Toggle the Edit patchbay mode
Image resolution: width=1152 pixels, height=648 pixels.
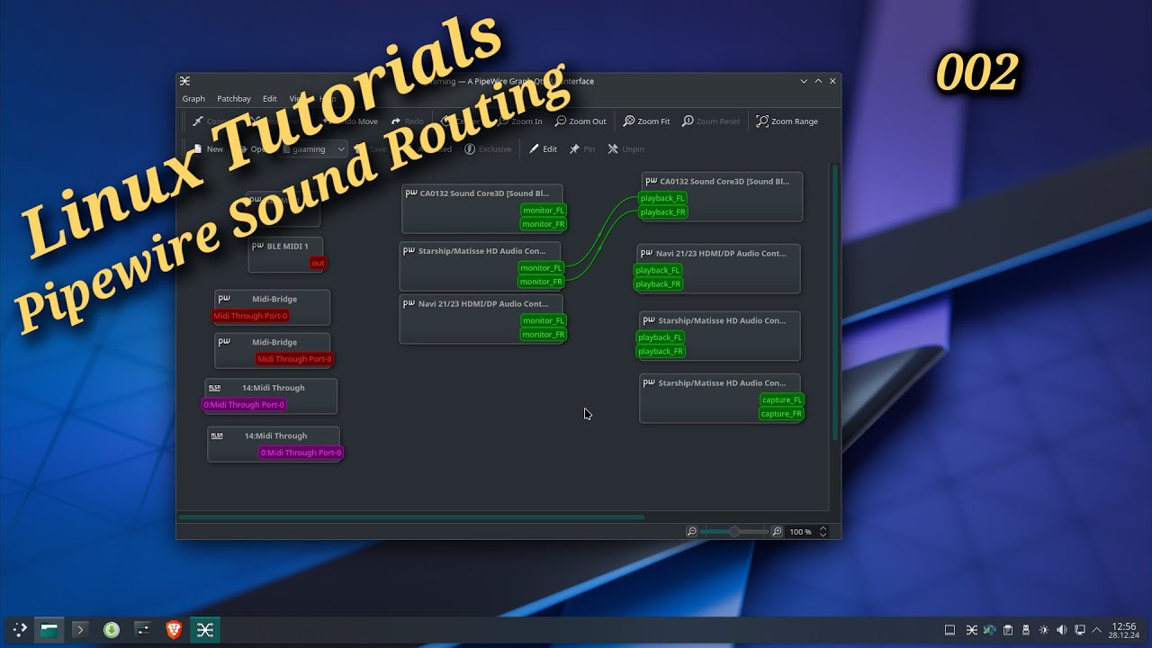point(543,149)
